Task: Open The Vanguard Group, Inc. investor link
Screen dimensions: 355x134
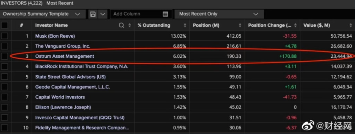Action: [x=63, y=46]
